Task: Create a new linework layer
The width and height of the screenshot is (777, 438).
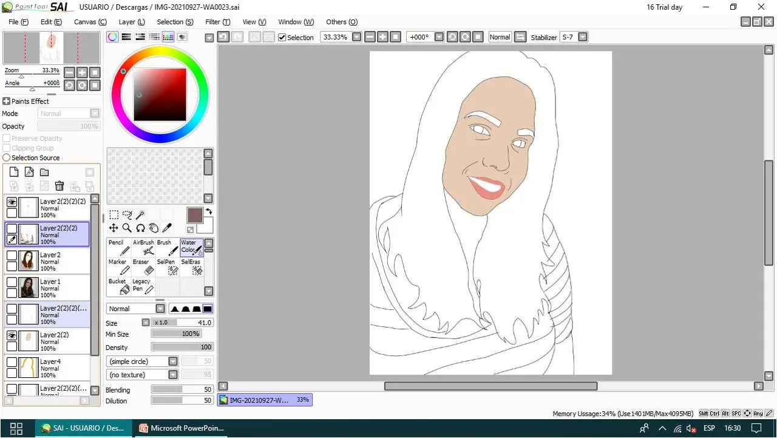Action: (29, 173)
